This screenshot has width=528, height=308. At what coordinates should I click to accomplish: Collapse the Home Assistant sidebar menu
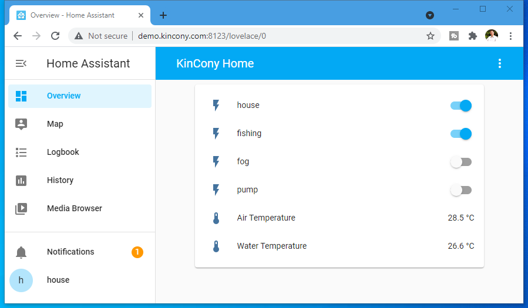tap(21, 63)
